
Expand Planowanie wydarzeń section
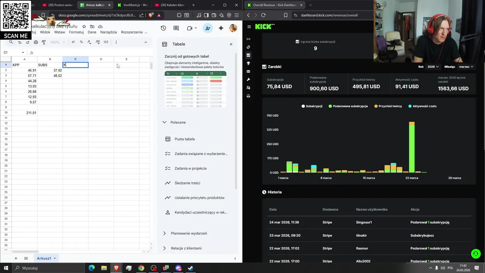click(164, 233)
